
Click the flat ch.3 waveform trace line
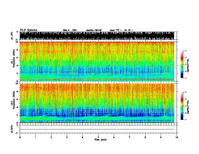click(x=97, y=129)
